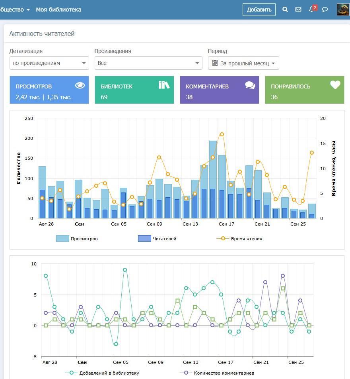The width and height of the screenshot is (350, 379).
Task: Open Моя библиотека menu item
Action: [x=58, y=10]
